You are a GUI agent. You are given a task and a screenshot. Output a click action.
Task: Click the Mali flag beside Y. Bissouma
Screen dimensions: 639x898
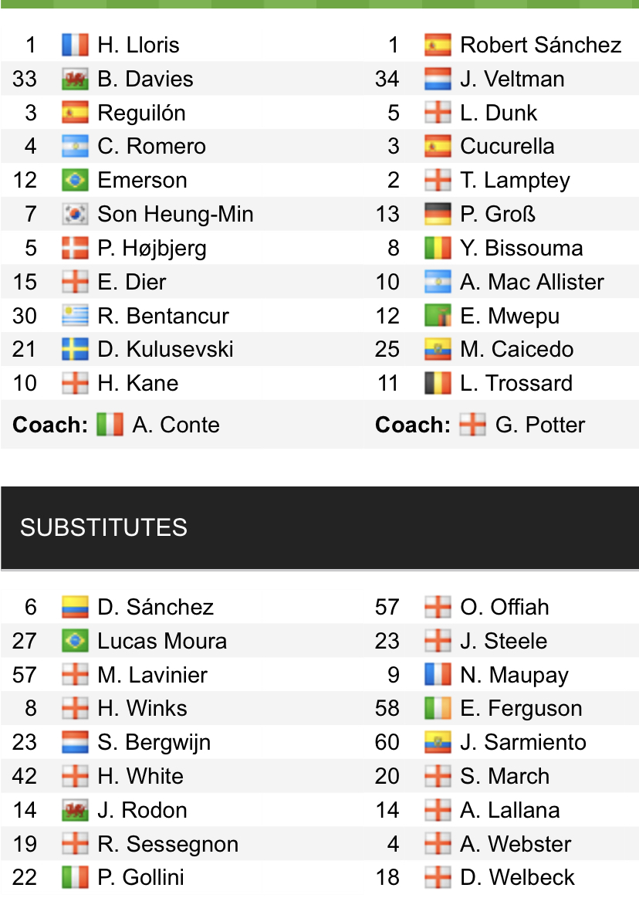[438, 248]
